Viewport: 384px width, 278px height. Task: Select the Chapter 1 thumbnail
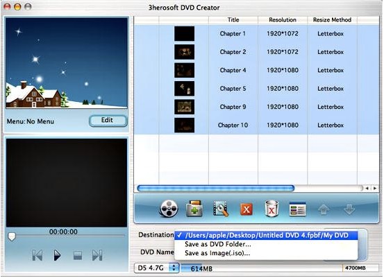click(184, 33)
